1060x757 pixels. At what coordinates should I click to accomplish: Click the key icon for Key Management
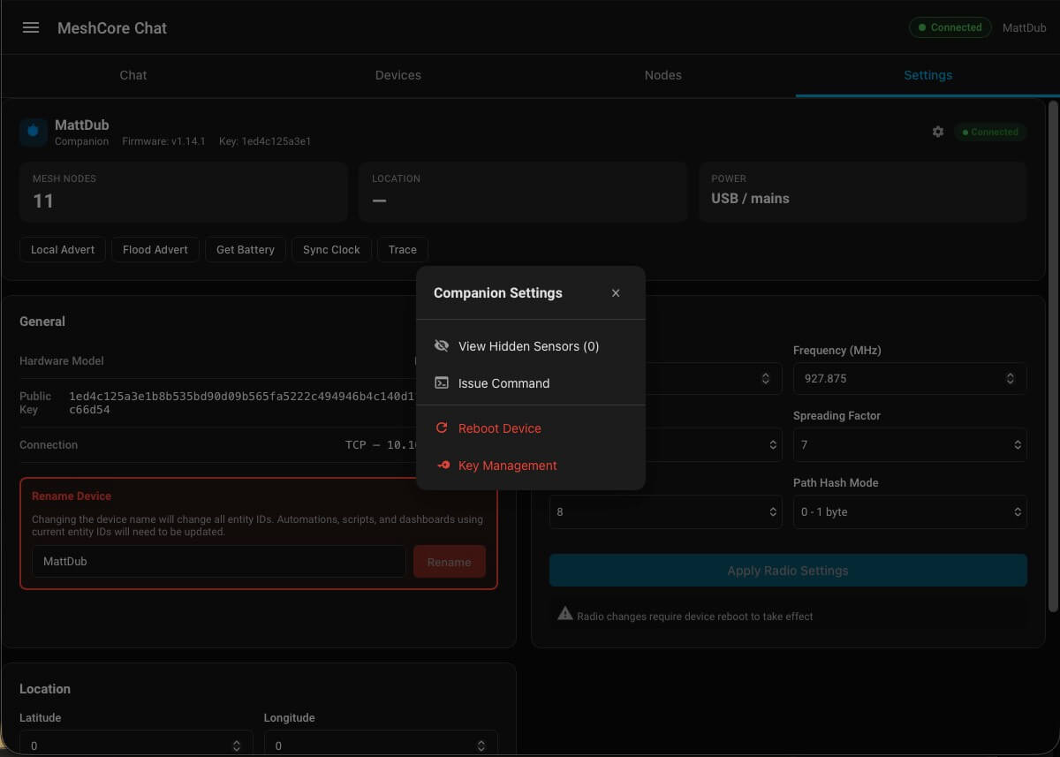pyautogui.click(x=442, y=466)
